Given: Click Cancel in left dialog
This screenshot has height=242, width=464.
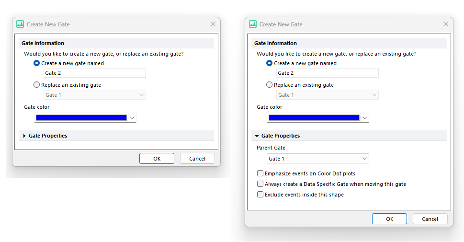Looking at the screenshot, I should pyautogui.click(x=197, y=159).
